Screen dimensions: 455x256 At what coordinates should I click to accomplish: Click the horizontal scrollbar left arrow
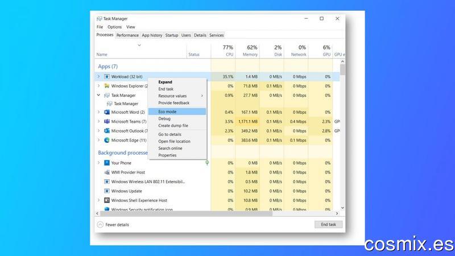97,213
